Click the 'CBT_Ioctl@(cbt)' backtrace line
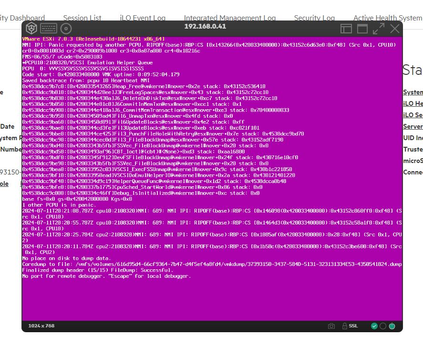The width and height of the screenshot is (423, 346). pyautogui.click(x=134, y=152)
